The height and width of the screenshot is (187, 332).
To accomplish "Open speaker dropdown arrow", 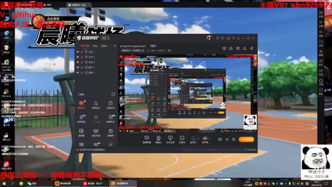I will [x=210, y=139].
